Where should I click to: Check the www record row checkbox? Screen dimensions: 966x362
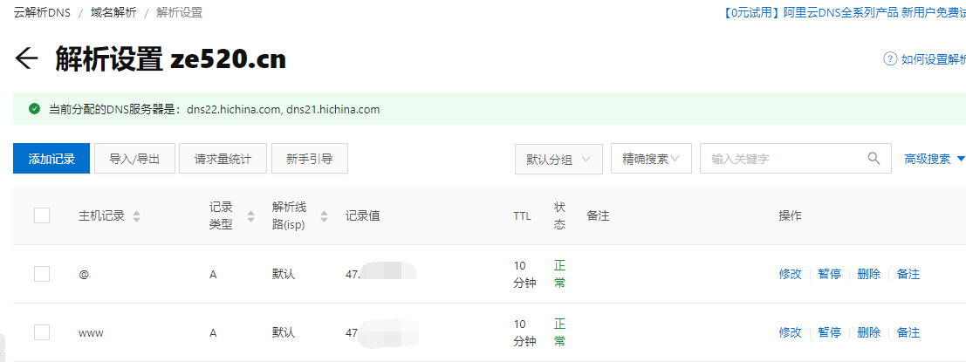pyautogui.click(x=42, y=332)
